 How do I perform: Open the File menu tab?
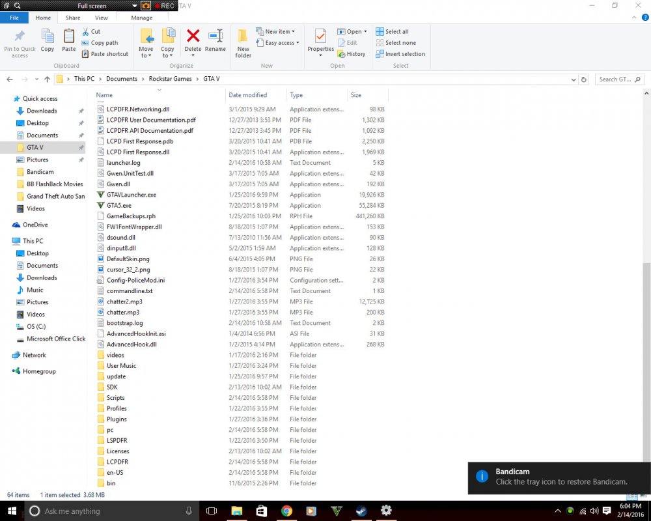[14, 18]
